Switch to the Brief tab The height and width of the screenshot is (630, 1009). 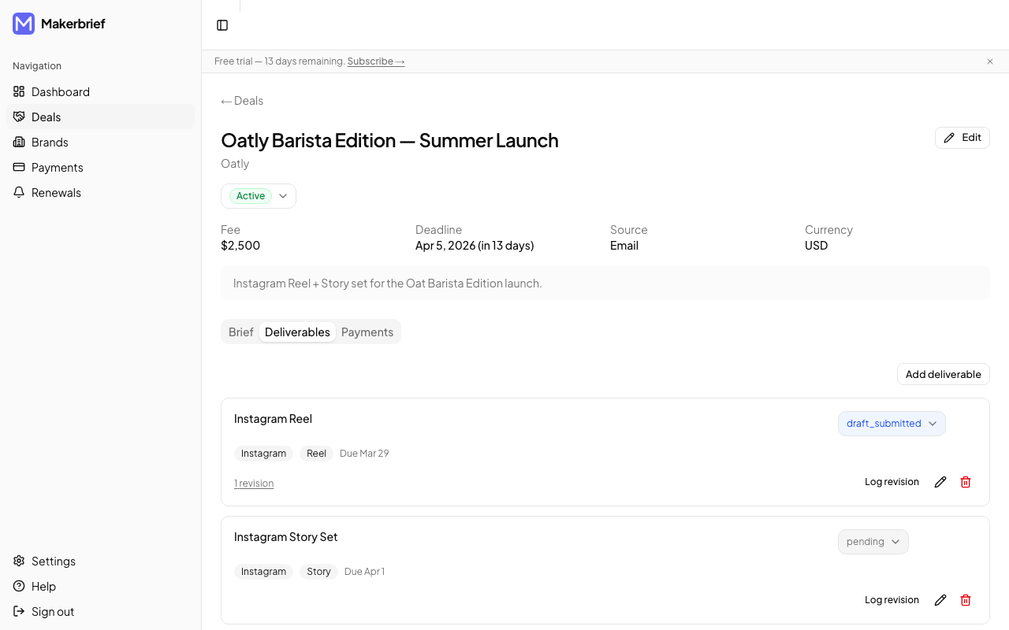(241, 332)
